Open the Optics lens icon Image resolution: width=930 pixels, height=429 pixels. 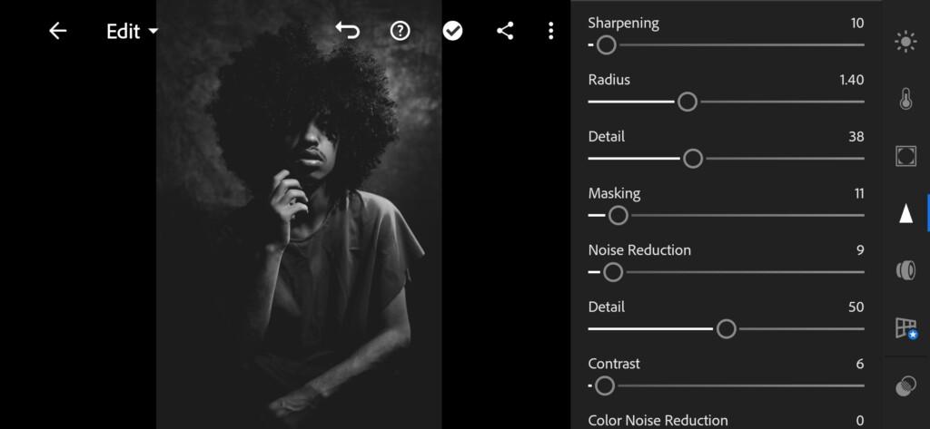[x=905, y=271]
